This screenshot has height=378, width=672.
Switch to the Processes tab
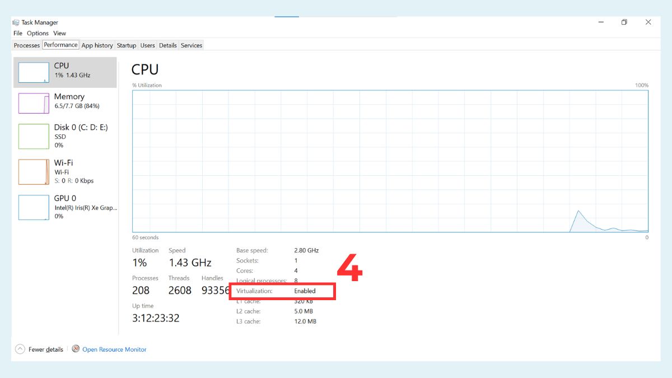[27, 45]
